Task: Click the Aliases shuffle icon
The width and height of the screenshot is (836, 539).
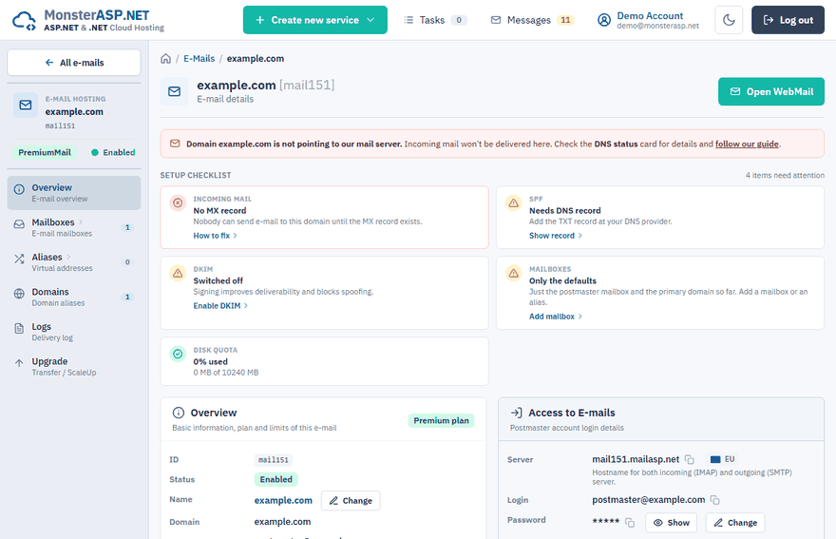Action: (19, 259)
